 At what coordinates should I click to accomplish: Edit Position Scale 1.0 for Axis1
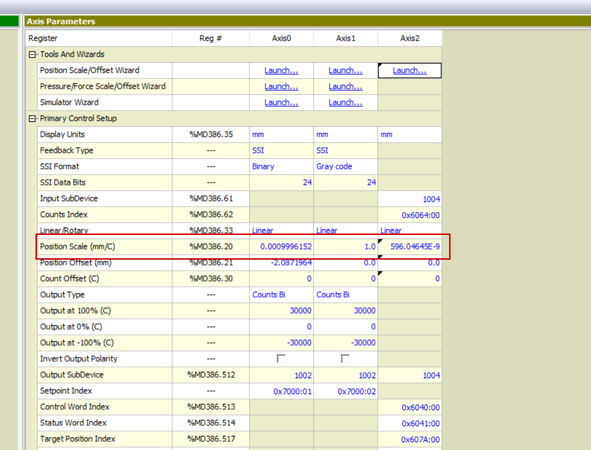pos(346,247)
